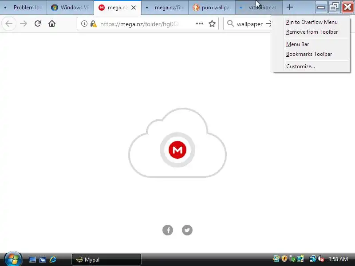Image resolution: width=355 pixels, height=266 pixels.
Task: Click the muted volume tray icon
Action: [321, 259]
